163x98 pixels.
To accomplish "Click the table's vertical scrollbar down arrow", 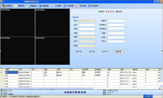I will 162,86.
